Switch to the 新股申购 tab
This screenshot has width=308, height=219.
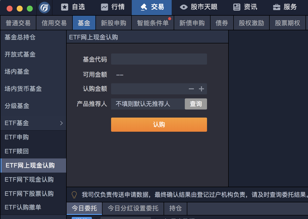click(114, 23)
